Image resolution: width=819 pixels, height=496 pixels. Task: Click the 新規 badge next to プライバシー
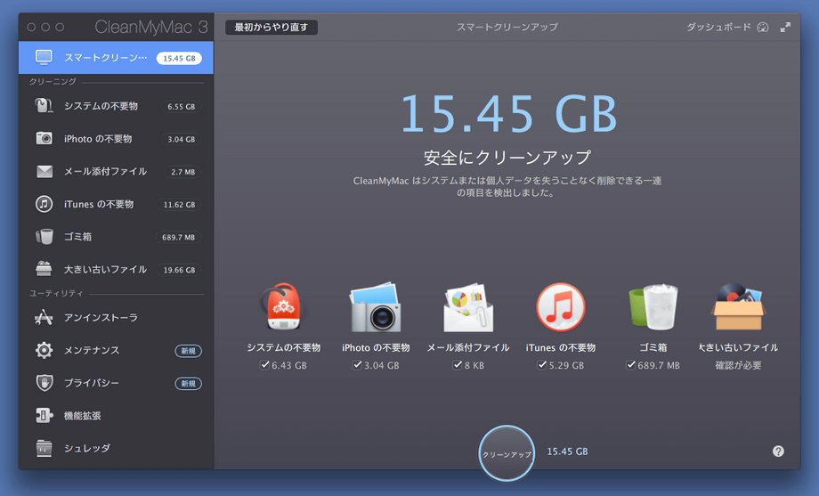pyautogui.click(x=188, y=384)
